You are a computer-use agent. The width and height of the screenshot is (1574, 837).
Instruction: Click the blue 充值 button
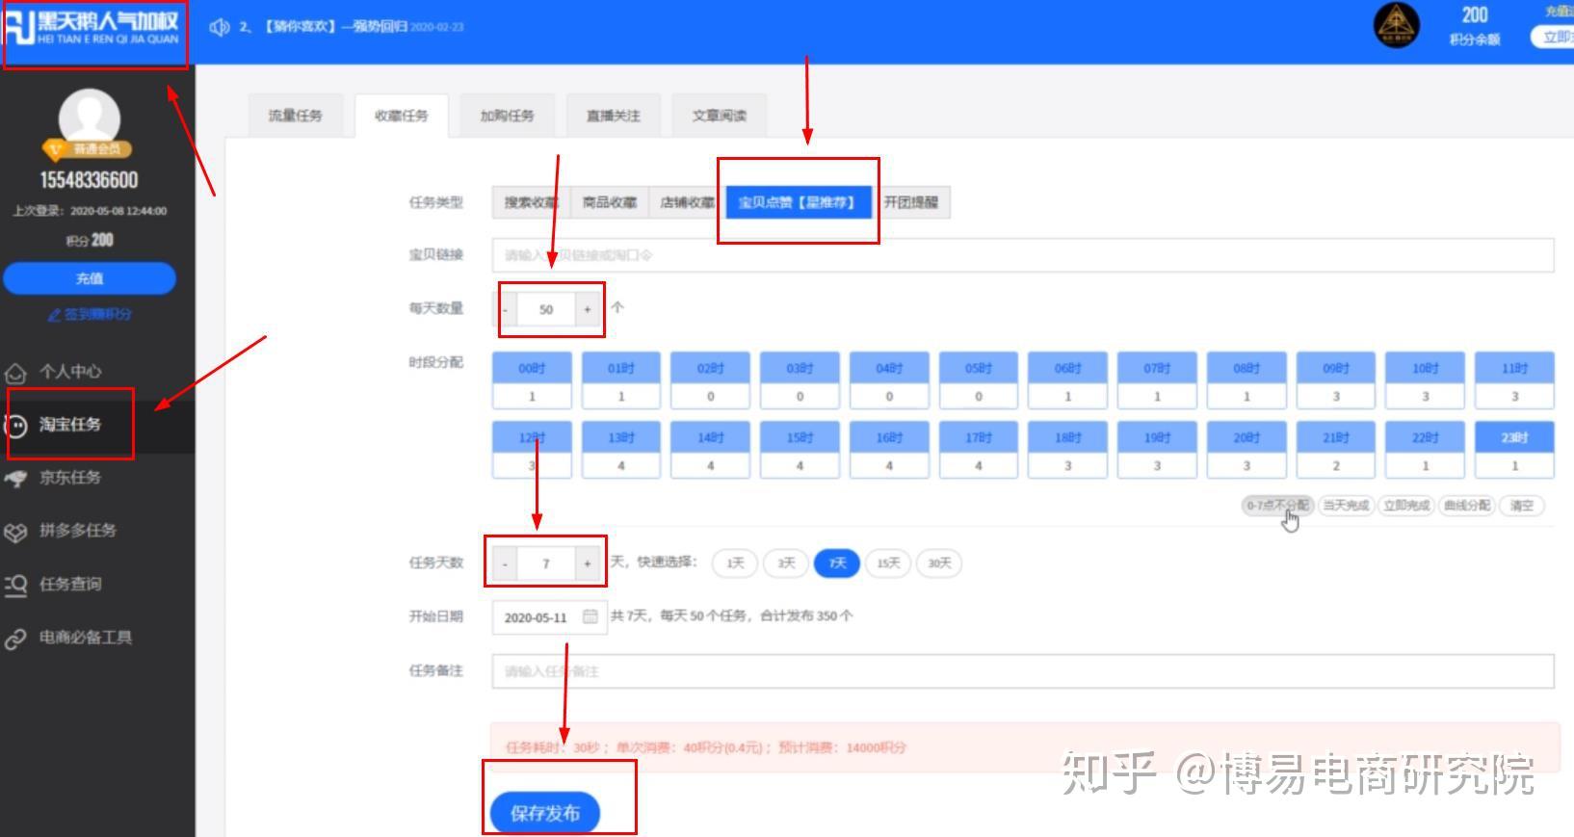coord(90,278)
